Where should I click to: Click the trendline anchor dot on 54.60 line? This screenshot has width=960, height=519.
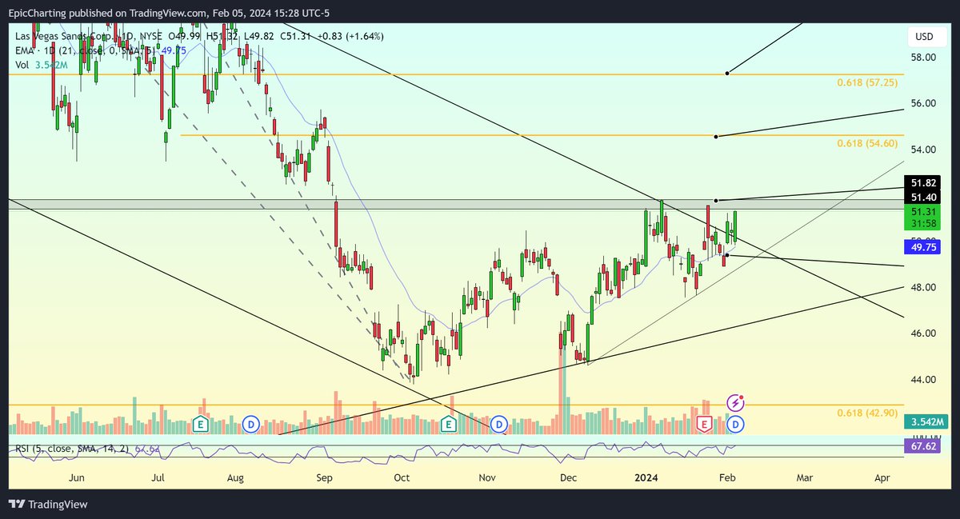[717, 137]
